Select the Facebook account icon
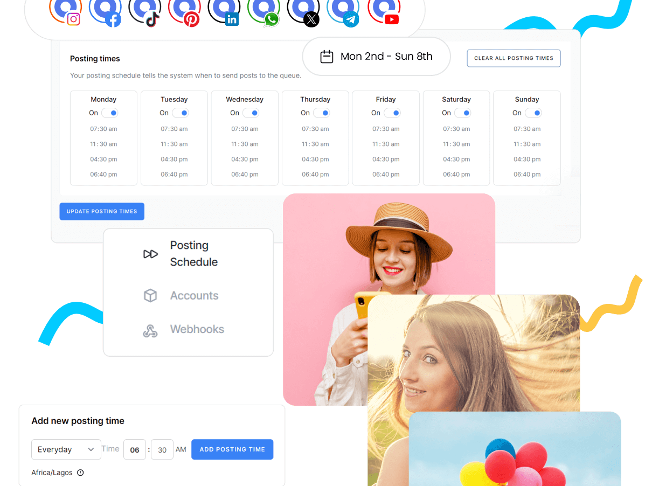 point(105,11)
